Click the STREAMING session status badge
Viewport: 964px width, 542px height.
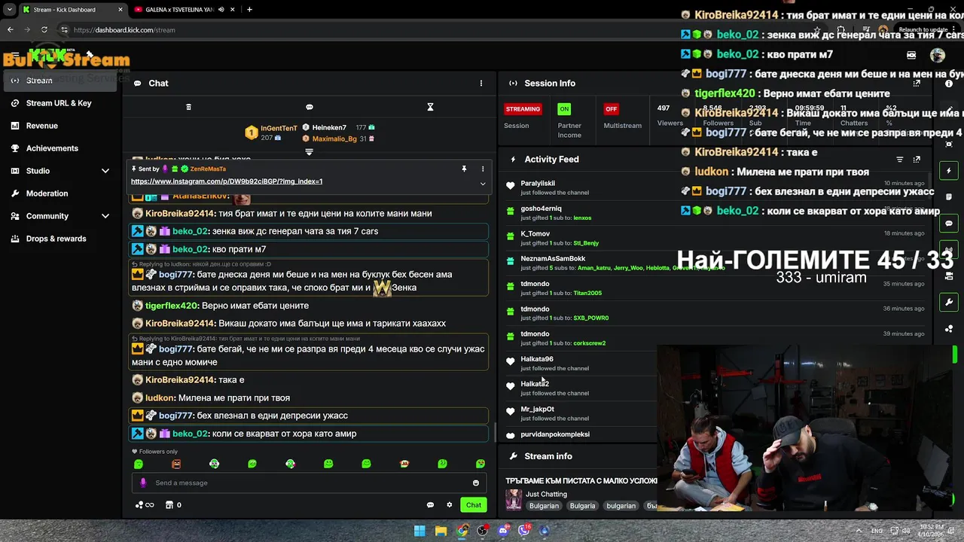click(523, 109)
